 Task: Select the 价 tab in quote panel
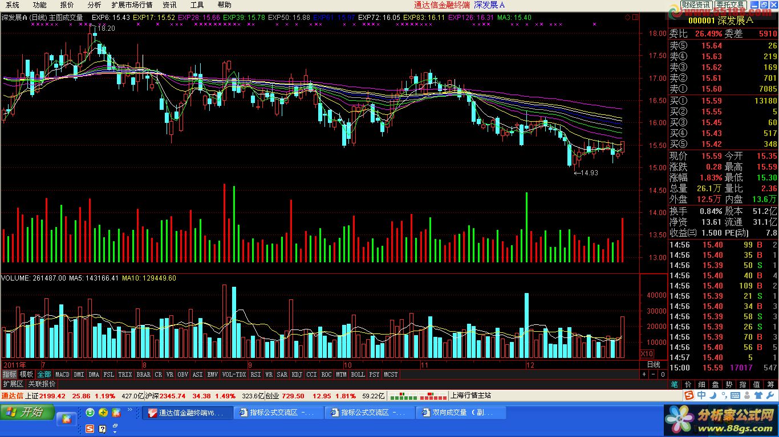pyautogui.click(x=688, y=384)
